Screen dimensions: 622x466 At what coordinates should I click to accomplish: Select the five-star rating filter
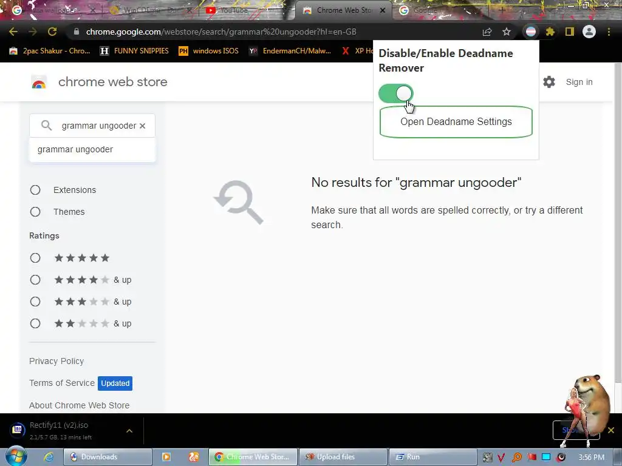[x=35, y=258]
